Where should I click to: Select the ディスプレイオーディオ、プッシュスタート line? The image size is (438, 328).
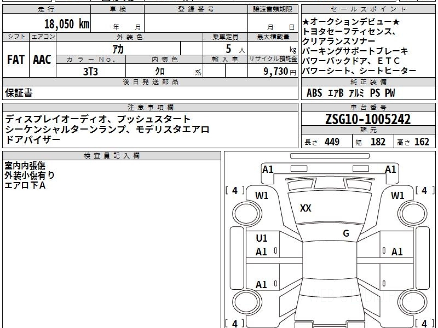click(x=98, y=119)
